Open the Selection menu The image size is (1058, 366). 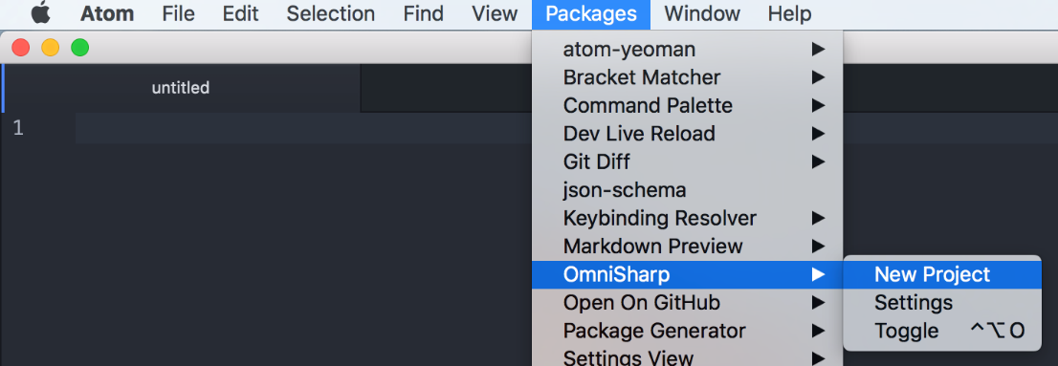point(331,13)
